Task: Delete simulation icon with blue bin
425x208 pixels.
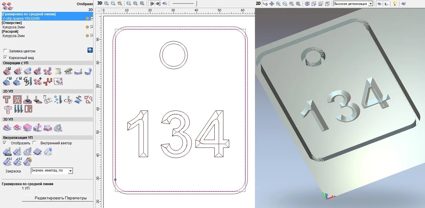Action: (x=48, y=151)
